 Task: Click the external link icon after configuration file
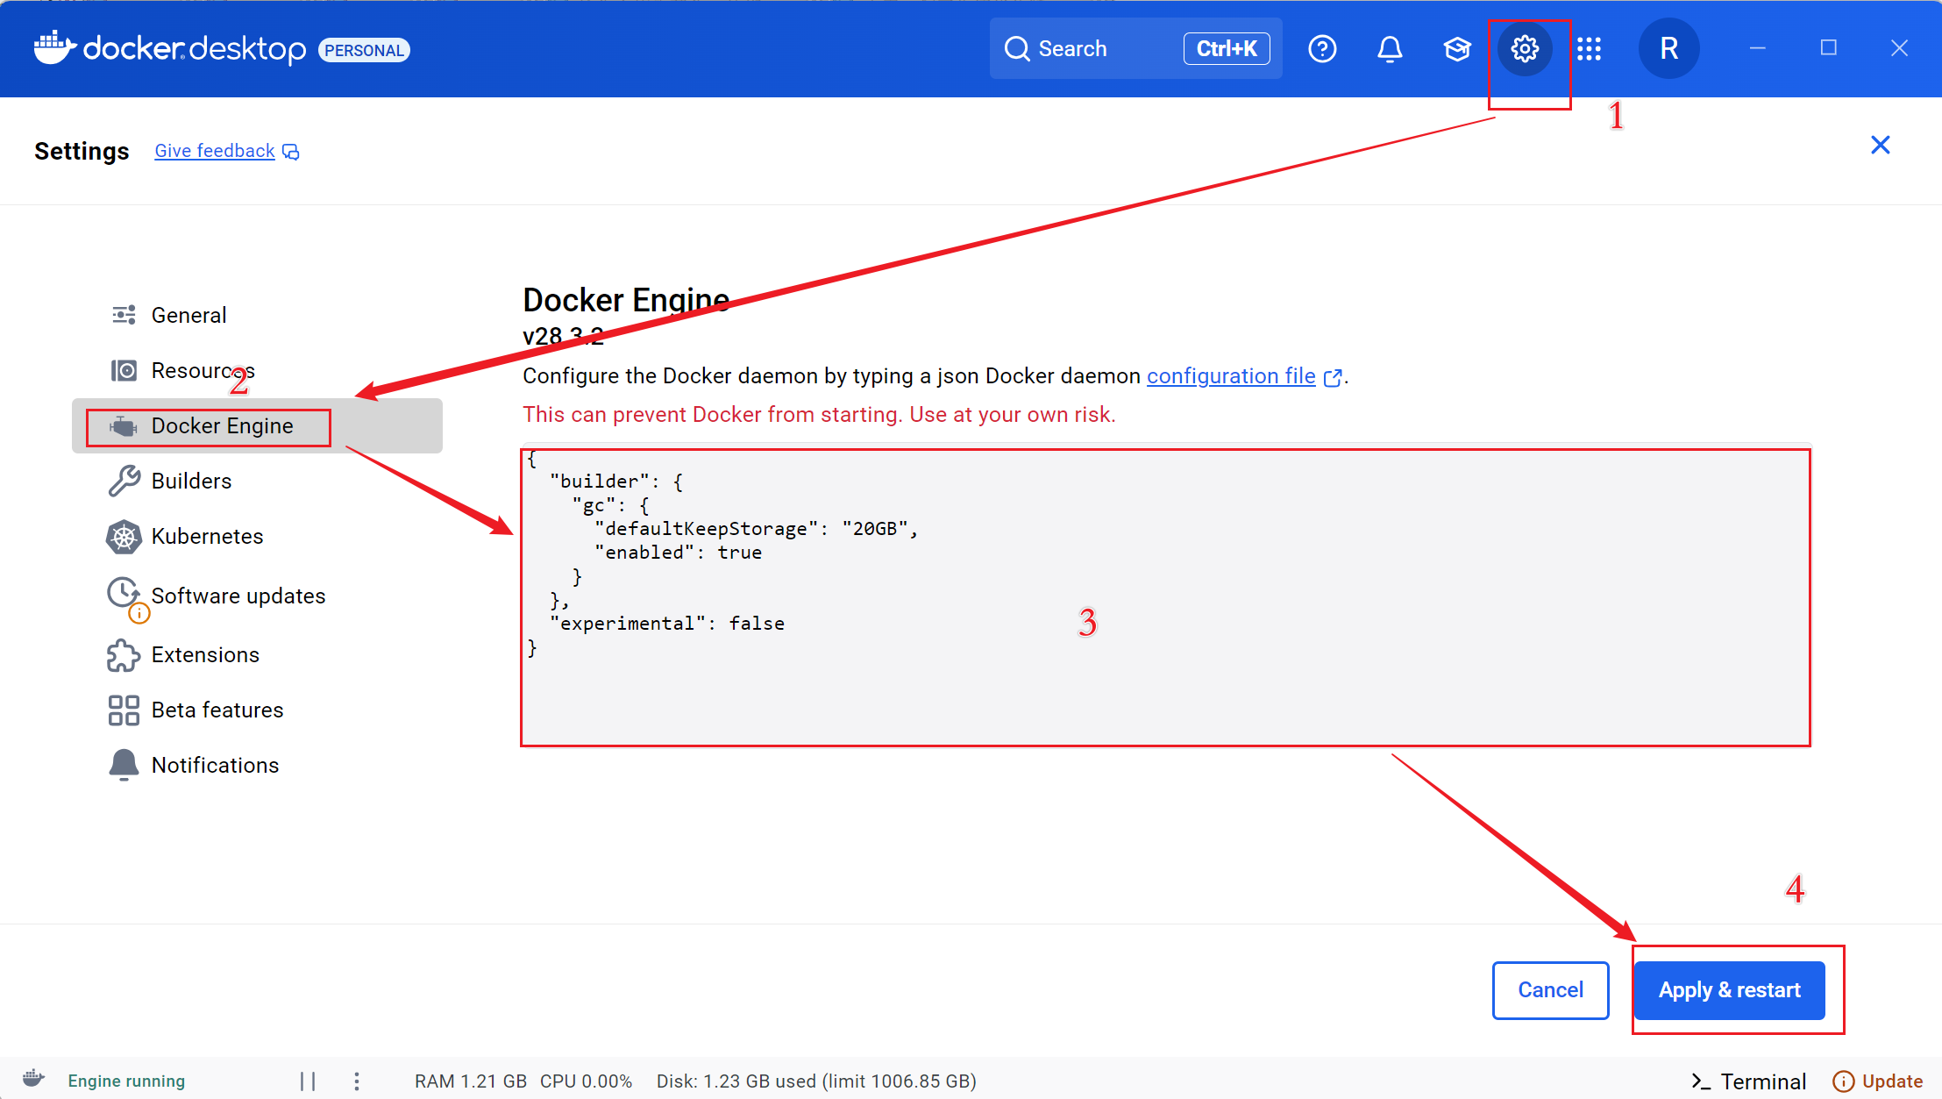1333,377
